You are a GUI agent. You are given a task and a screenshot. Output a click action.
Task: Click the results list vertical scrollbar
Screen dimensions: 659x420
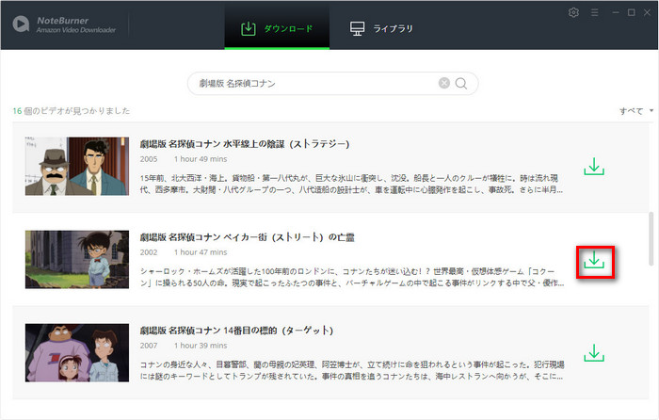(651, 239)
